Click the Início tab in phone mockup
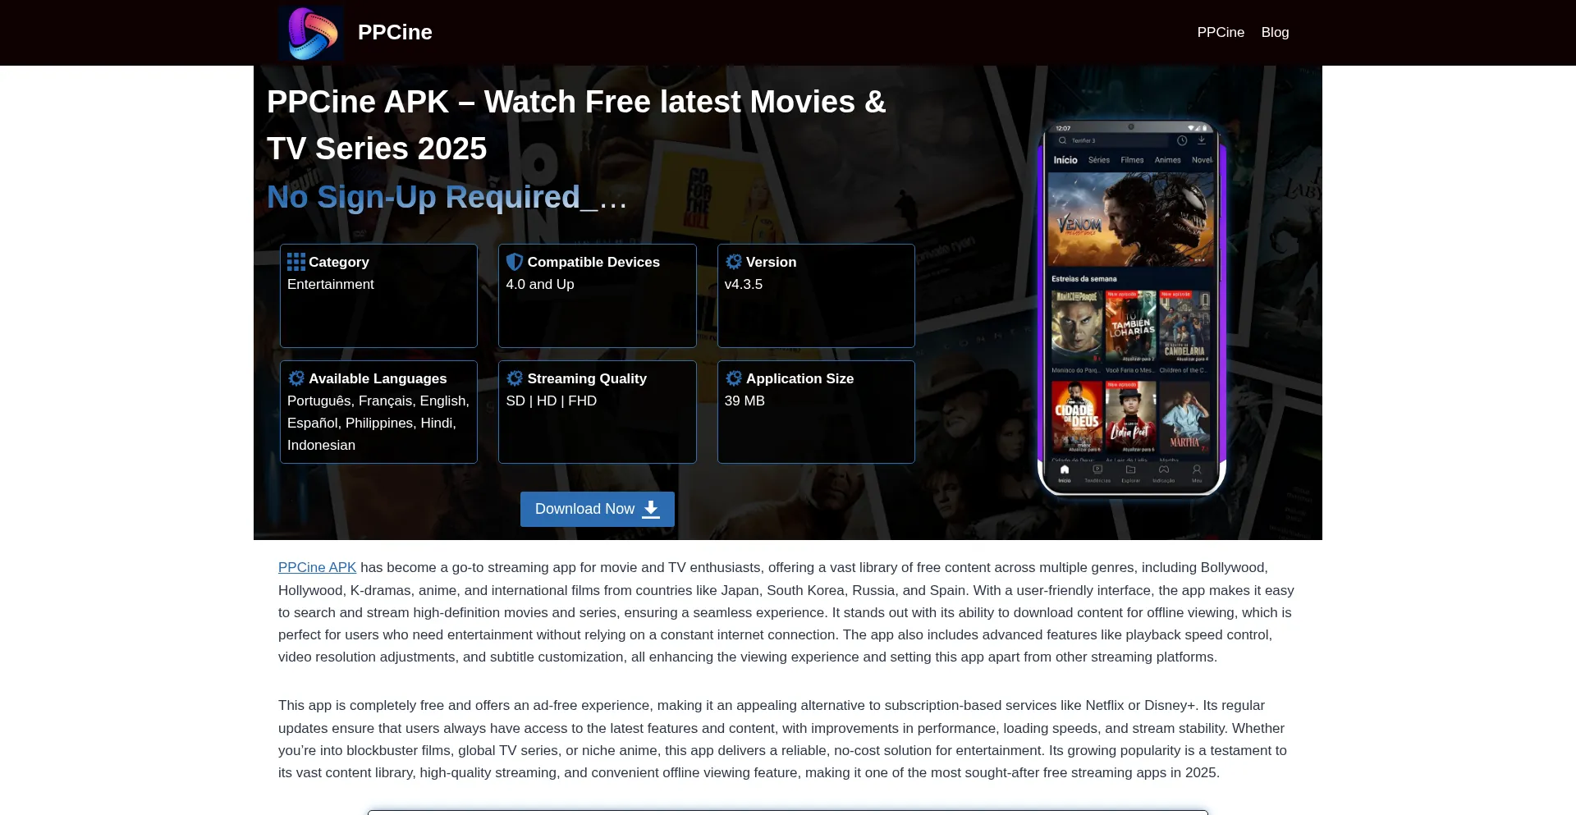The width and height of the screenshot is (1576, 815). pyautogui.click(x=1065, y=160)
